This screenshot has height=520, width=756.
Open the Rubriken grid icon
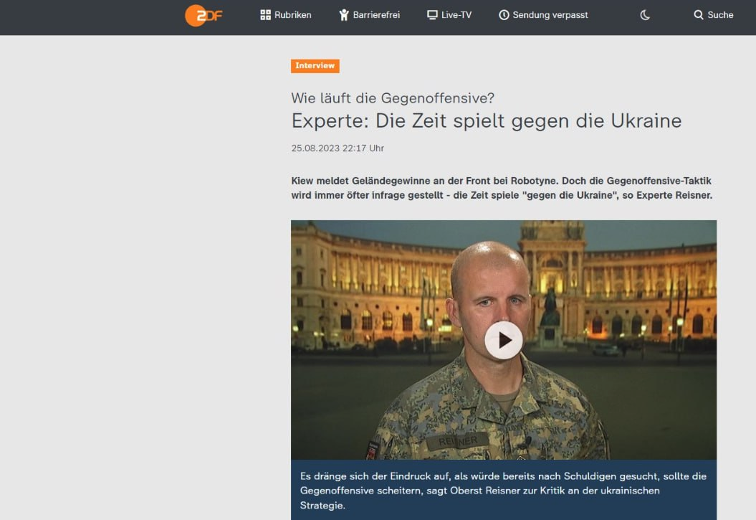click(265, 15)
